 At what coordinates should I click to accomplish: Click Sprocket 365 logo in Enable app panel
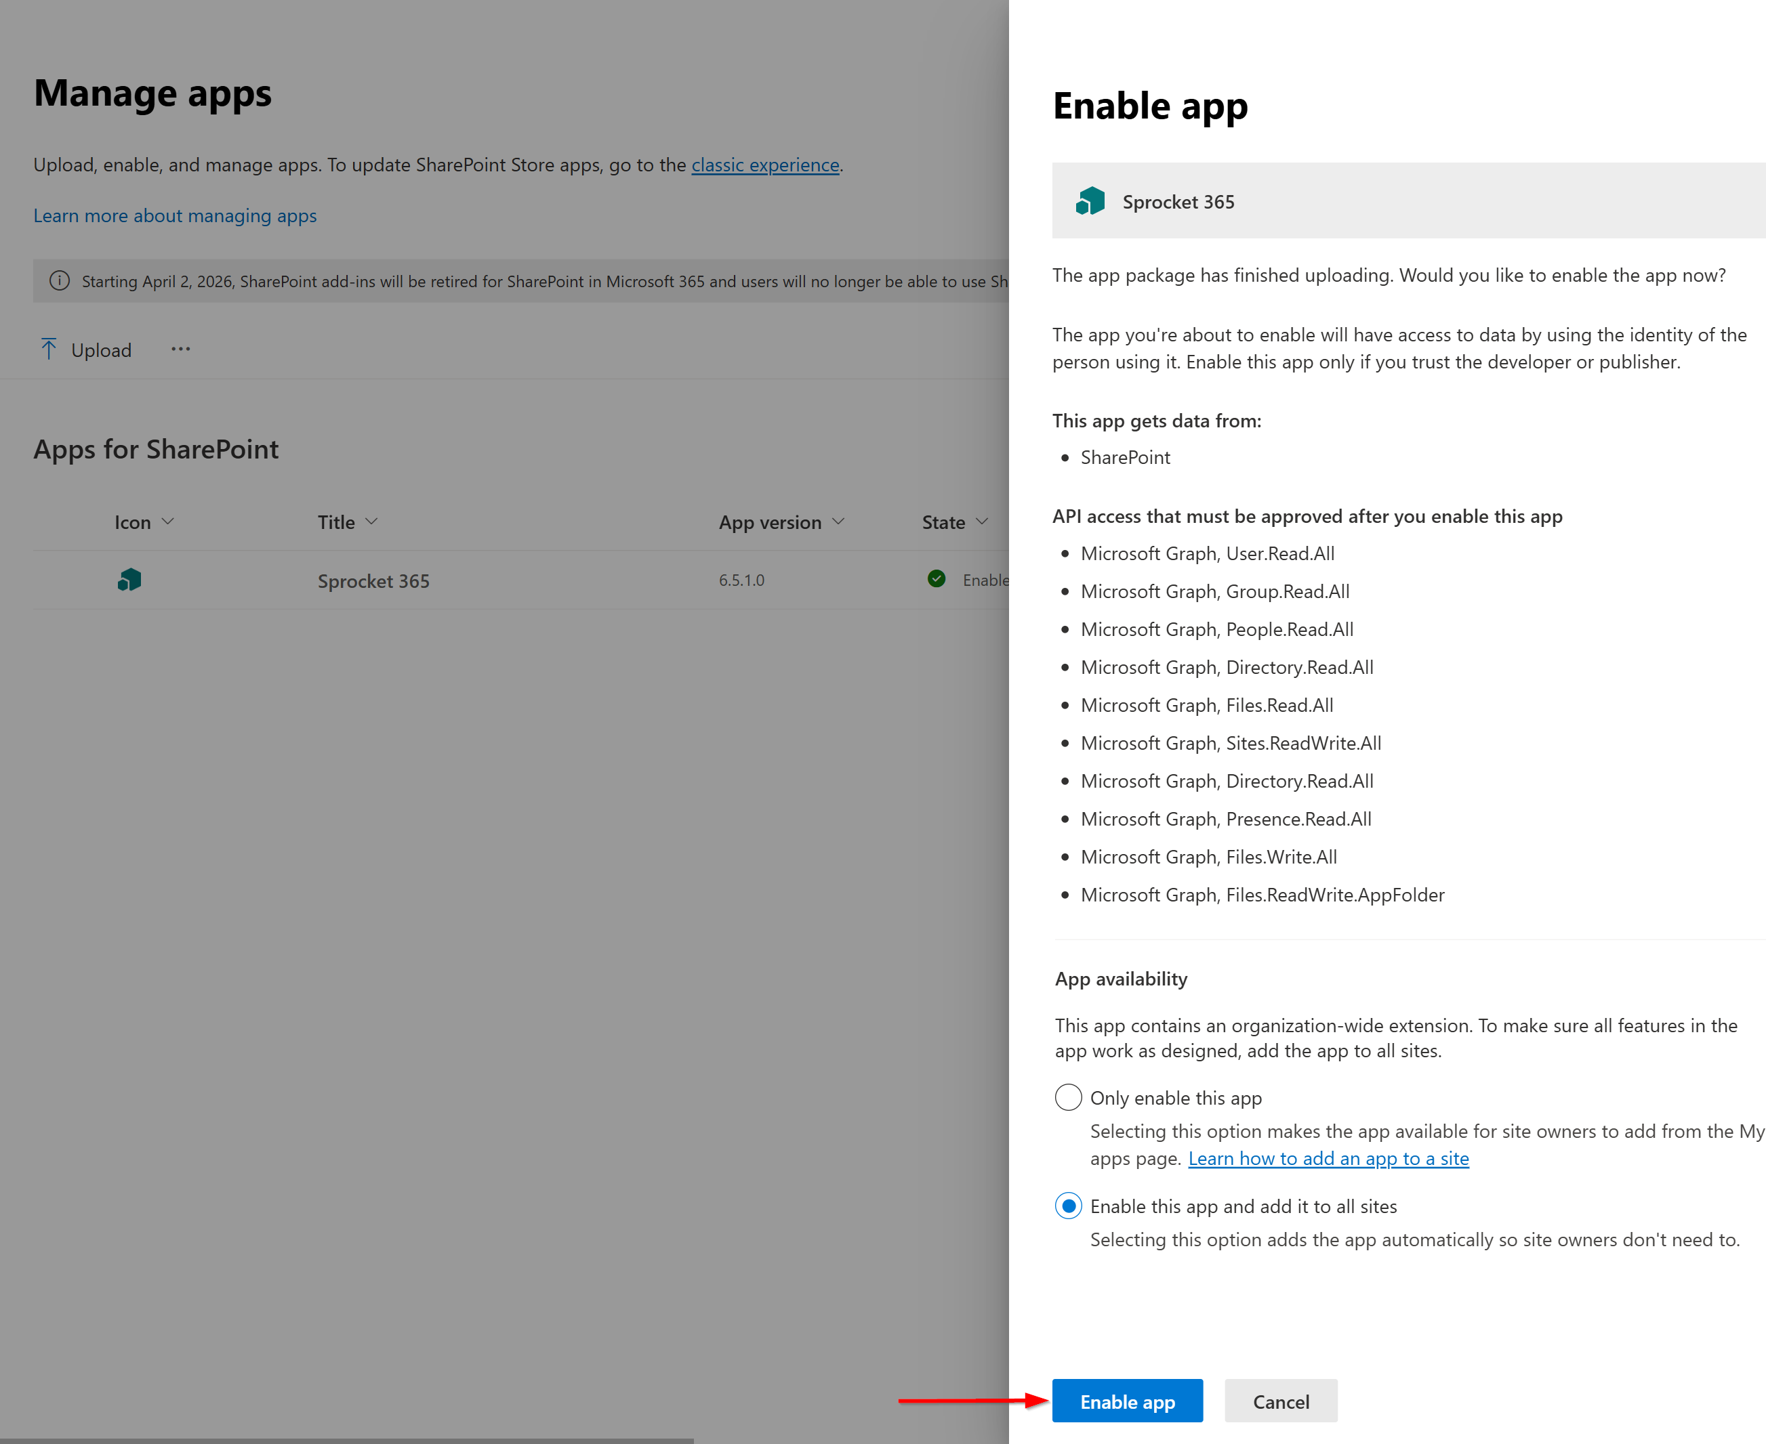(1090, 201)
